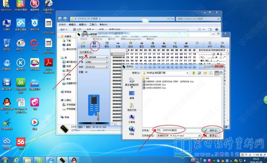Click the Explorer search box

(x=198, y=19)
